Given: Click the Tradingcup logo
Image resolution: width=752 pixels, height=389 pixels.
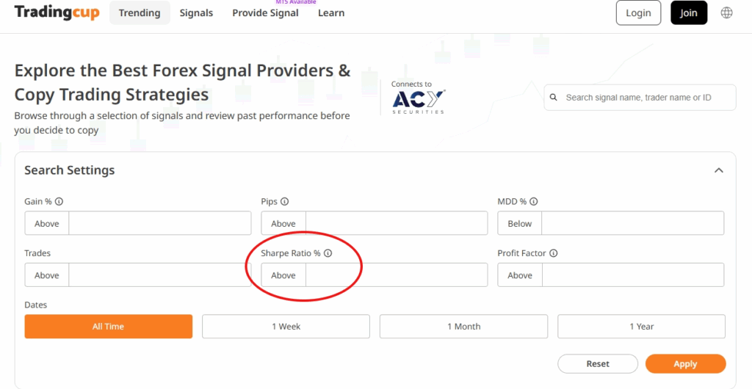Looking at the screenshot, I should click(57, 12).
